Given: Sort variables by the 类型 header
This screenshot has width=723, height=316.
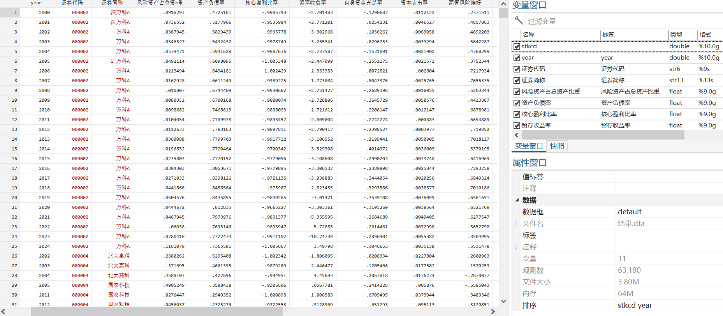Looking at the screenshot, I should (x=683, y=35).
